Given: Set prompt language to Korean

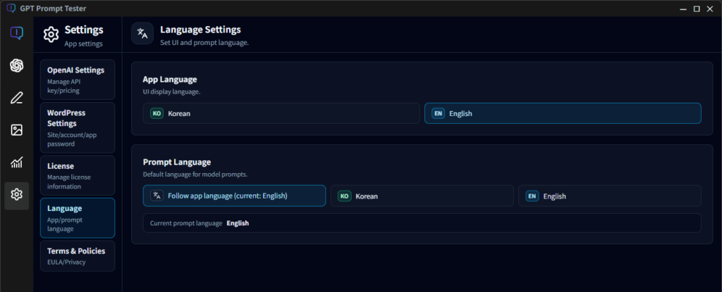Looking at the screenshot, I should click(x=422, y=196).
